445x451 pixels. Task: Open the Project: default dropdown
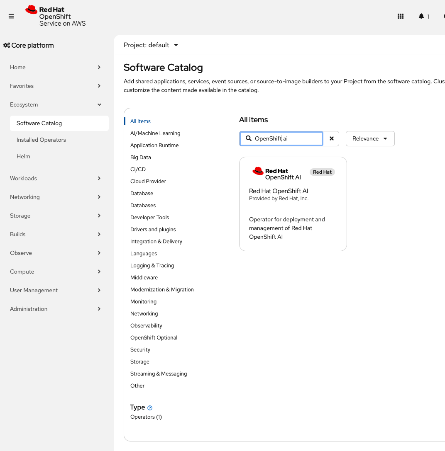point(151,45)
